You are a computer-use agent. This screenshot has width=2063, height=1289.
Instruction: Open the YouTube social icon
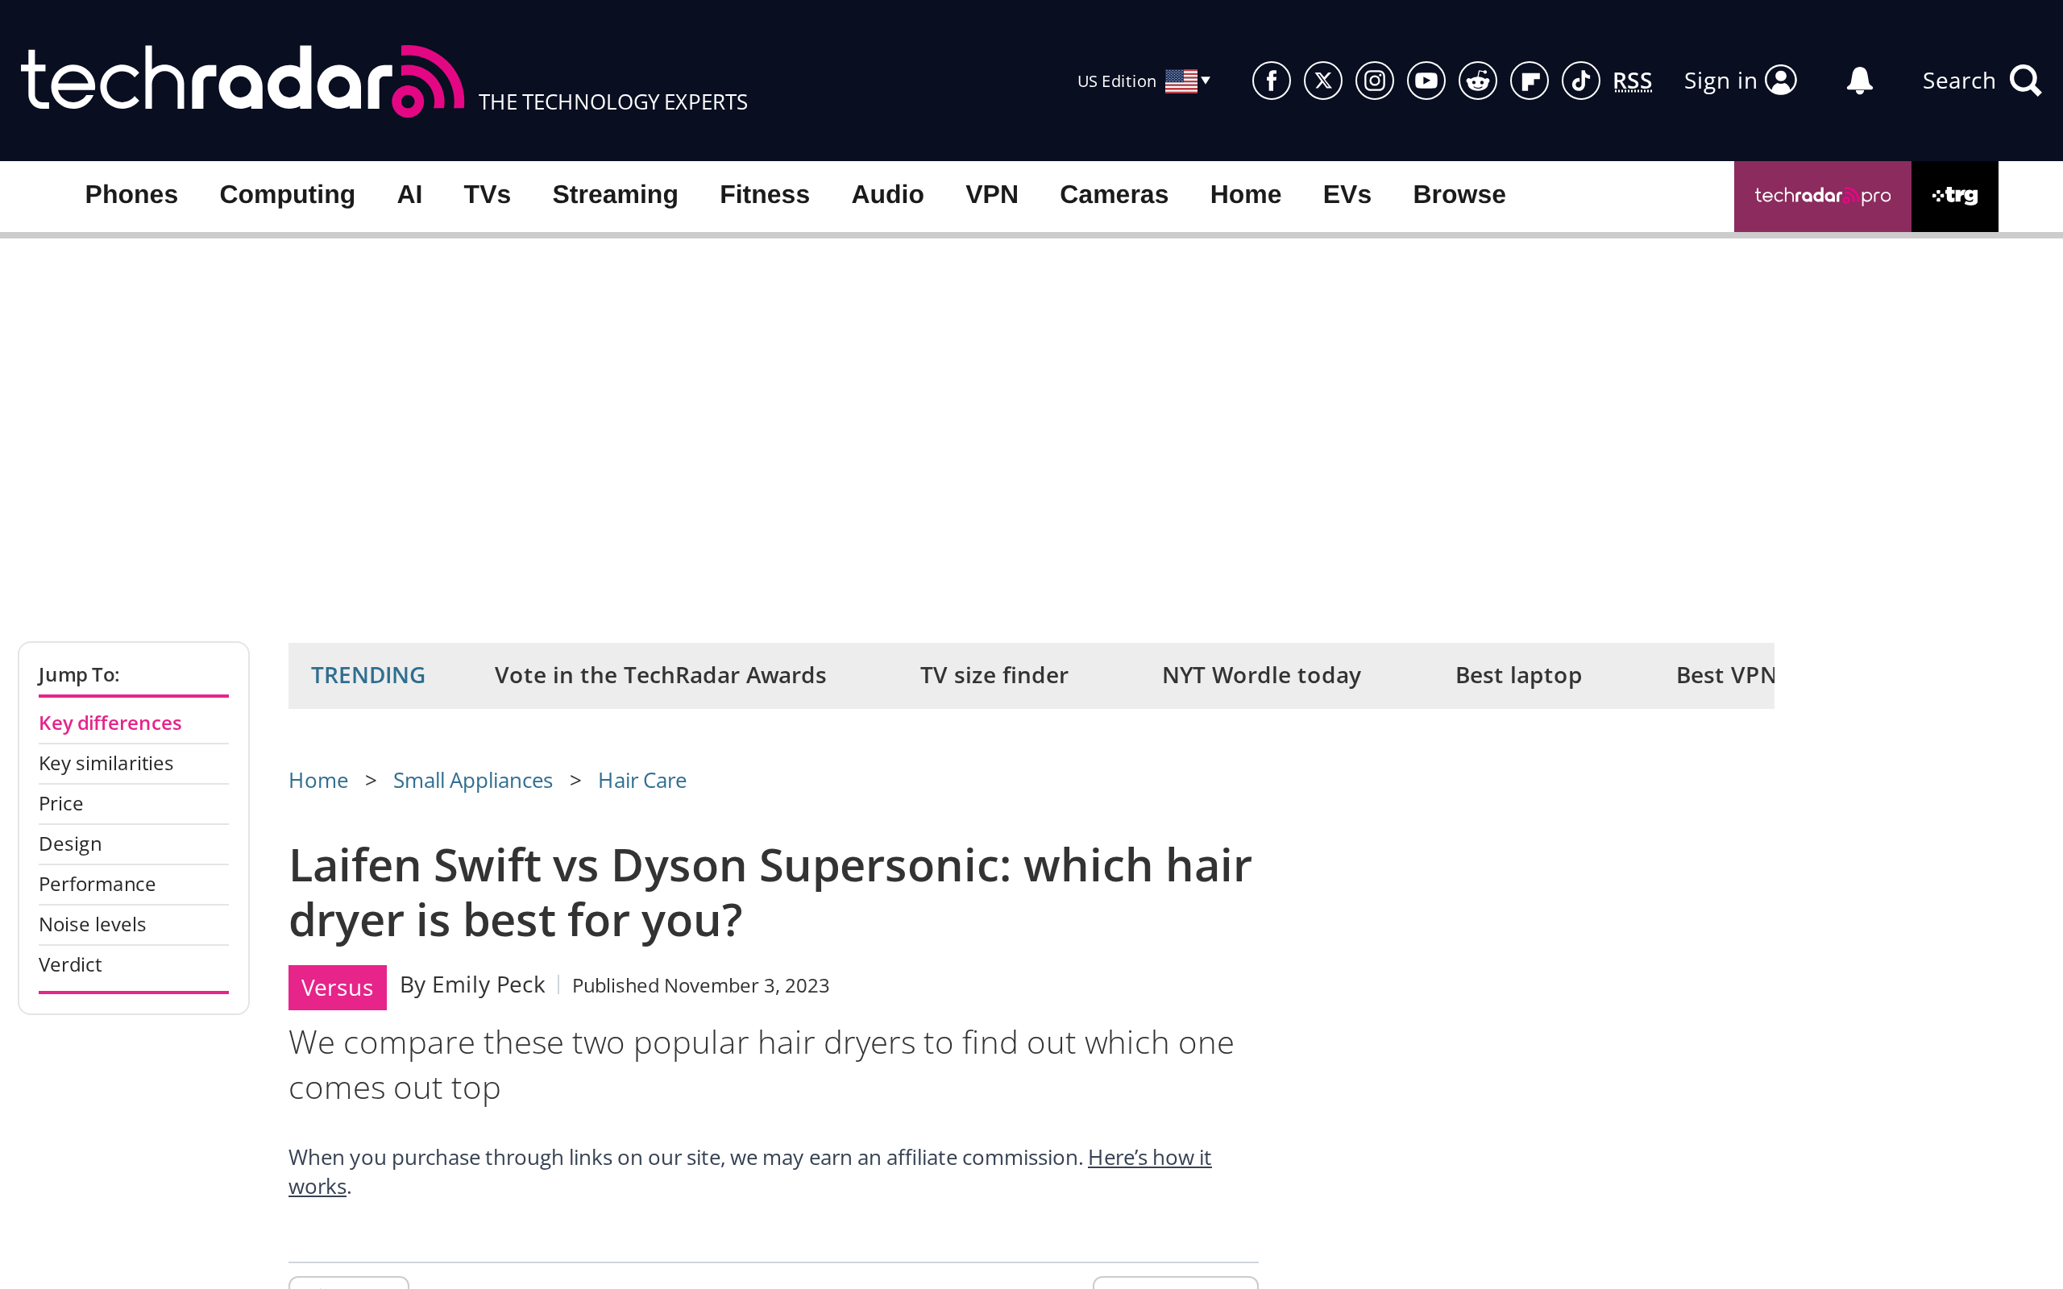[x=1426, y=81]
